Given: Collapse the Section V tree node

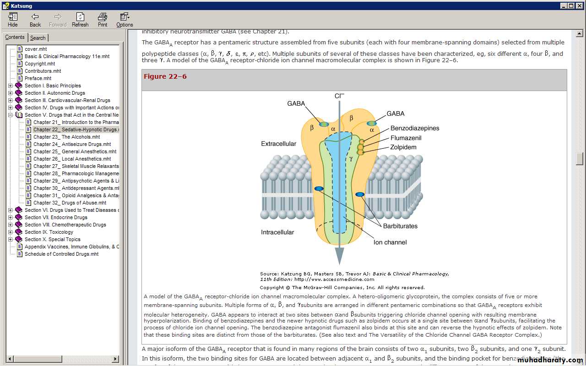Looking at the screenshot, I should [11, 115].
